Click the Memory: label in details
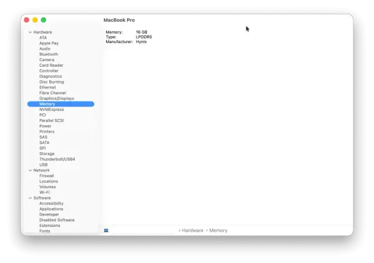This screenshot has height=263, width=374. pyautogui.click(x=114, y=32)
